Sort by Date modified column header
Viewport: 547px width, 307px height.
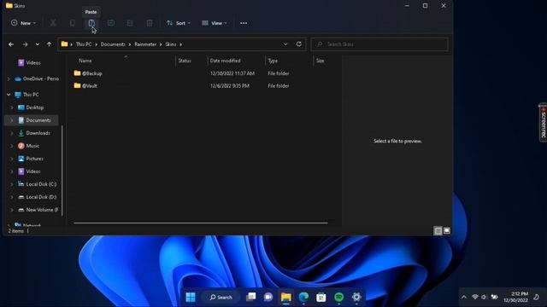pyautogui.click(x=225, y=61)
